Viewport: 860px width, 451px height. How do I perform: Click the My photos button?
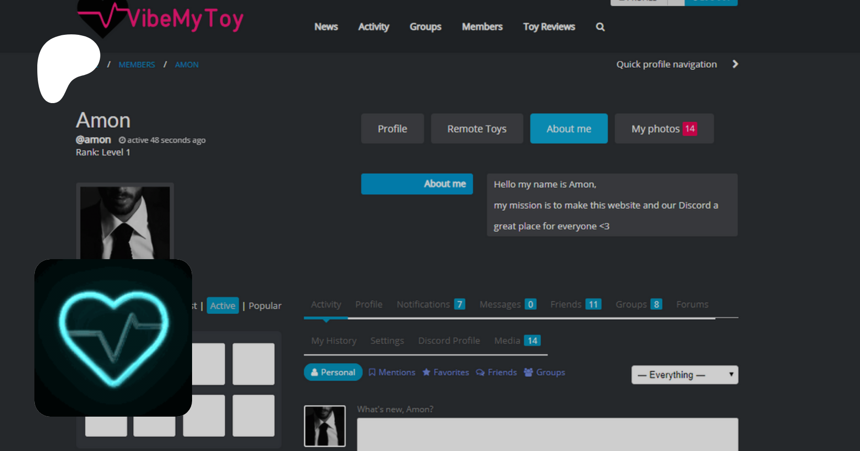[664, 129]
